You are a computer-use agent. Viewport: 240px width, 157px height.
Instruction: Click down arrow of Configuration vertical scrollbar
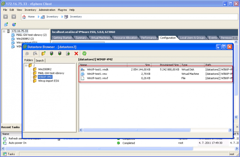pyautogui.click(x=236, y=117)
